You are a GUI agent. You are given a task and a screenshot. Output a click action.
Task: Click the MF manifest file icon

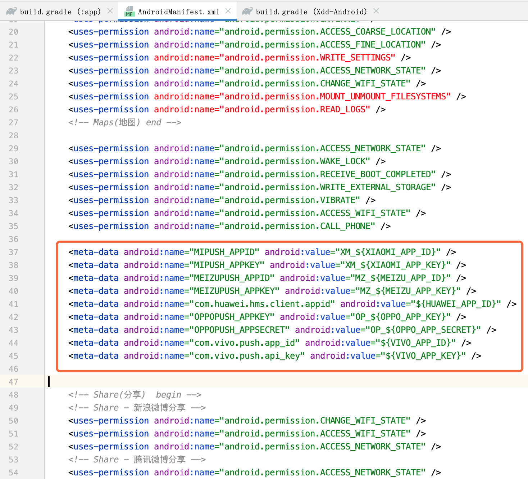129,12
